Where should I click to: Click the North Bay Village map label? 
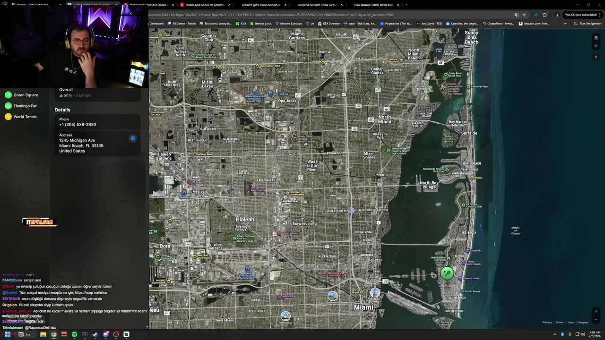tap(429, 185)
